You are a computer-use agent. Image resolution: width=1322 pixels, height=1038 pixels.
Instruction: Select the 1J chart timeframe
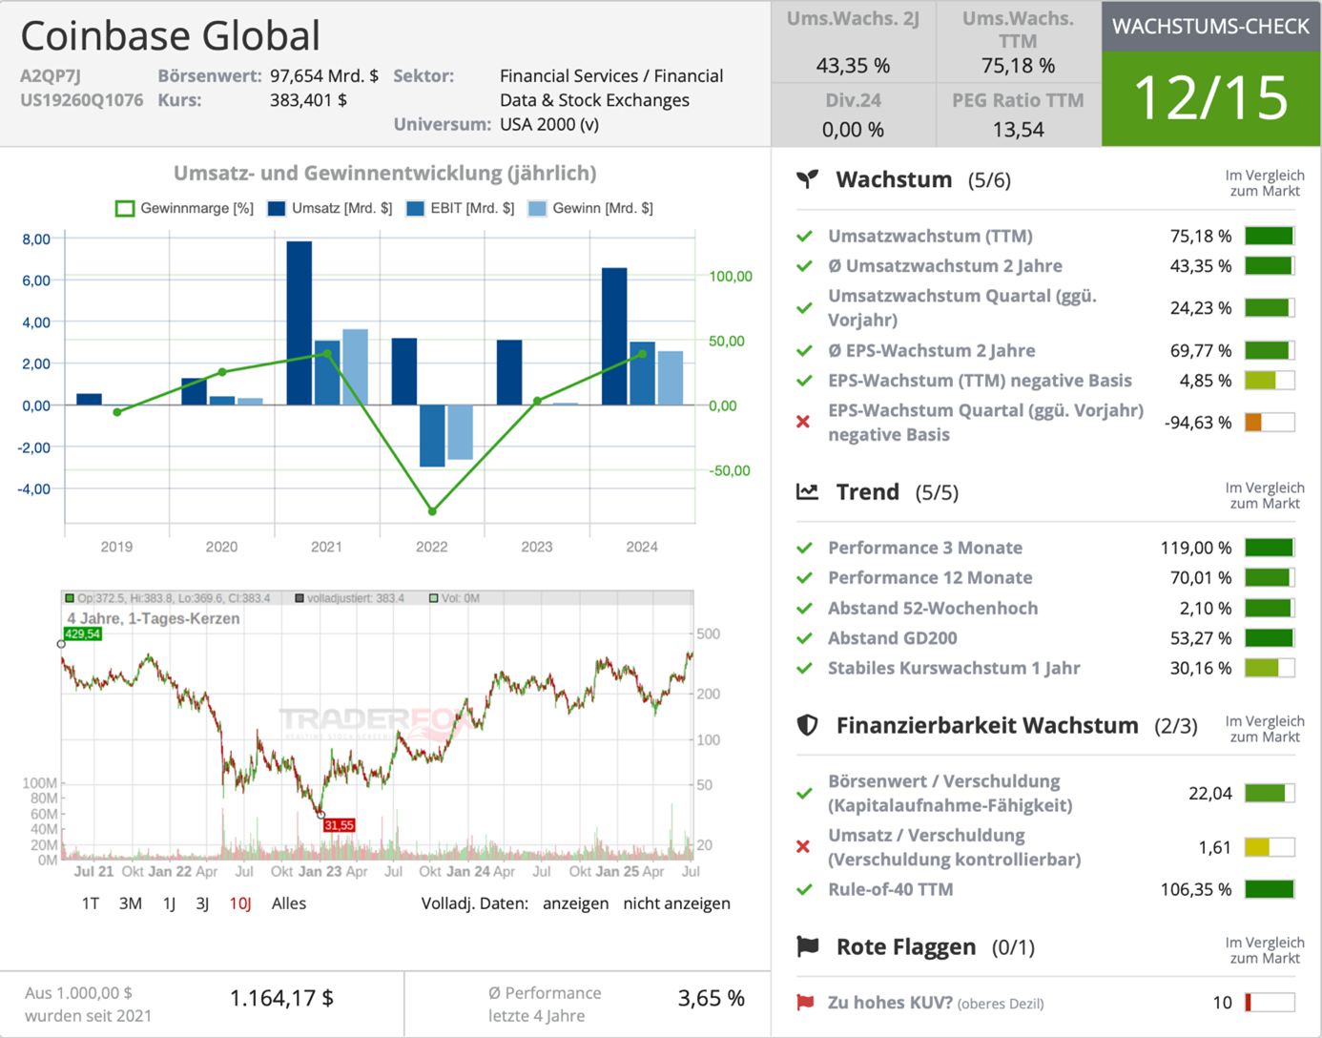click(169, 903)
